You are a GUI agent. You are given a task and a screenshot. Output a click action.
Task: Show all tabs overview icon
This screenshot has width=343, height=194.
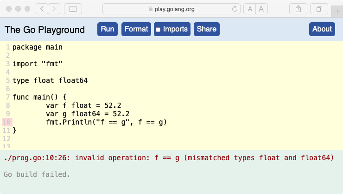point(319,9)
